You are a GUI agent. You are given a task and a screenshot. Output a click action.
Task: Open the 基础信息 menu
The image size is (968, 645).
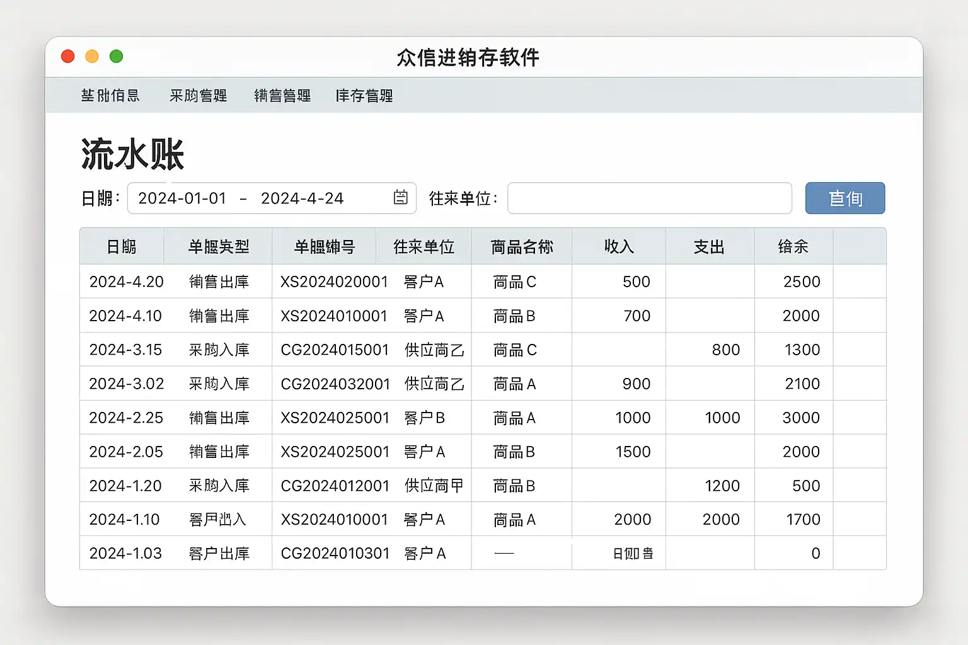tap(110, 96)
